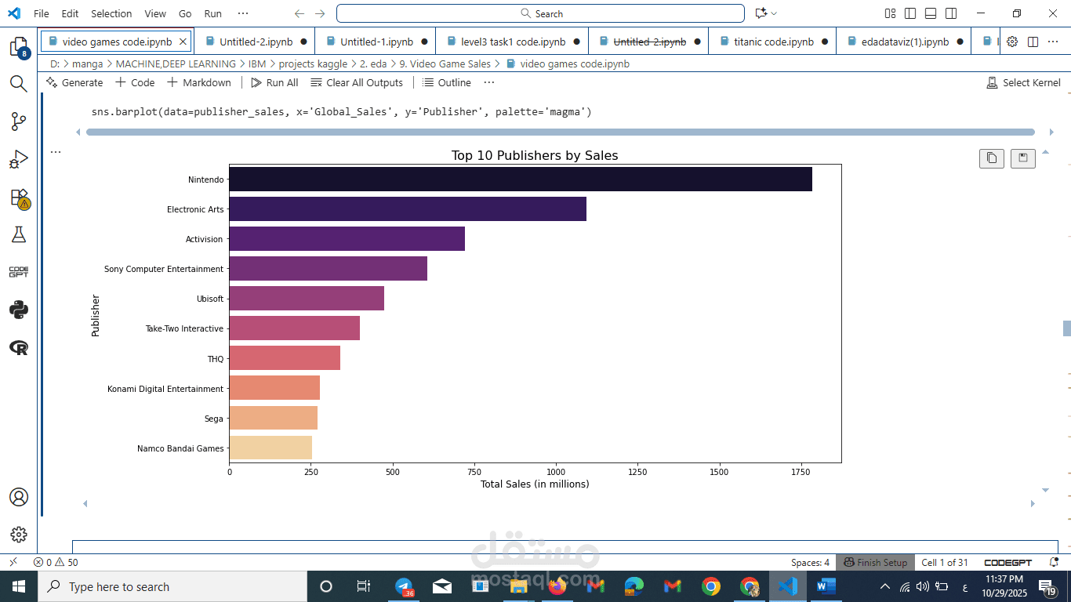Go forward in the title bar navigation

pyautogui.click(x=320, y=13)
